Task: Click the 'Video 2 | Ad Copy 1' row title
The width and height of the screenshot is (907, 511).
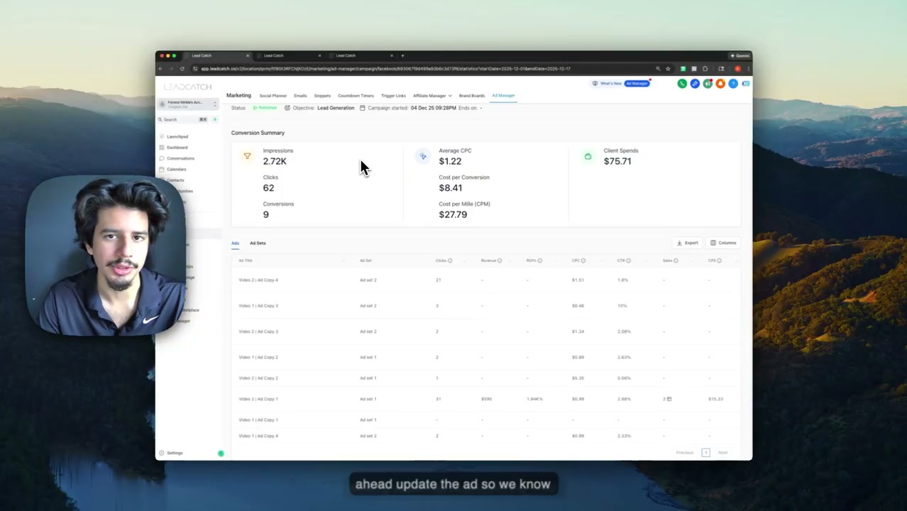Action: [258, 399]
